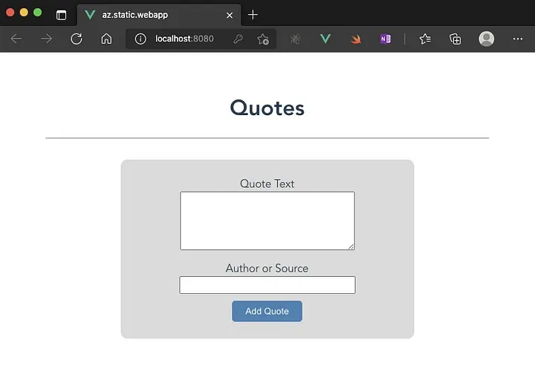Open the Swift bird extension icon

tap(355, 39)
